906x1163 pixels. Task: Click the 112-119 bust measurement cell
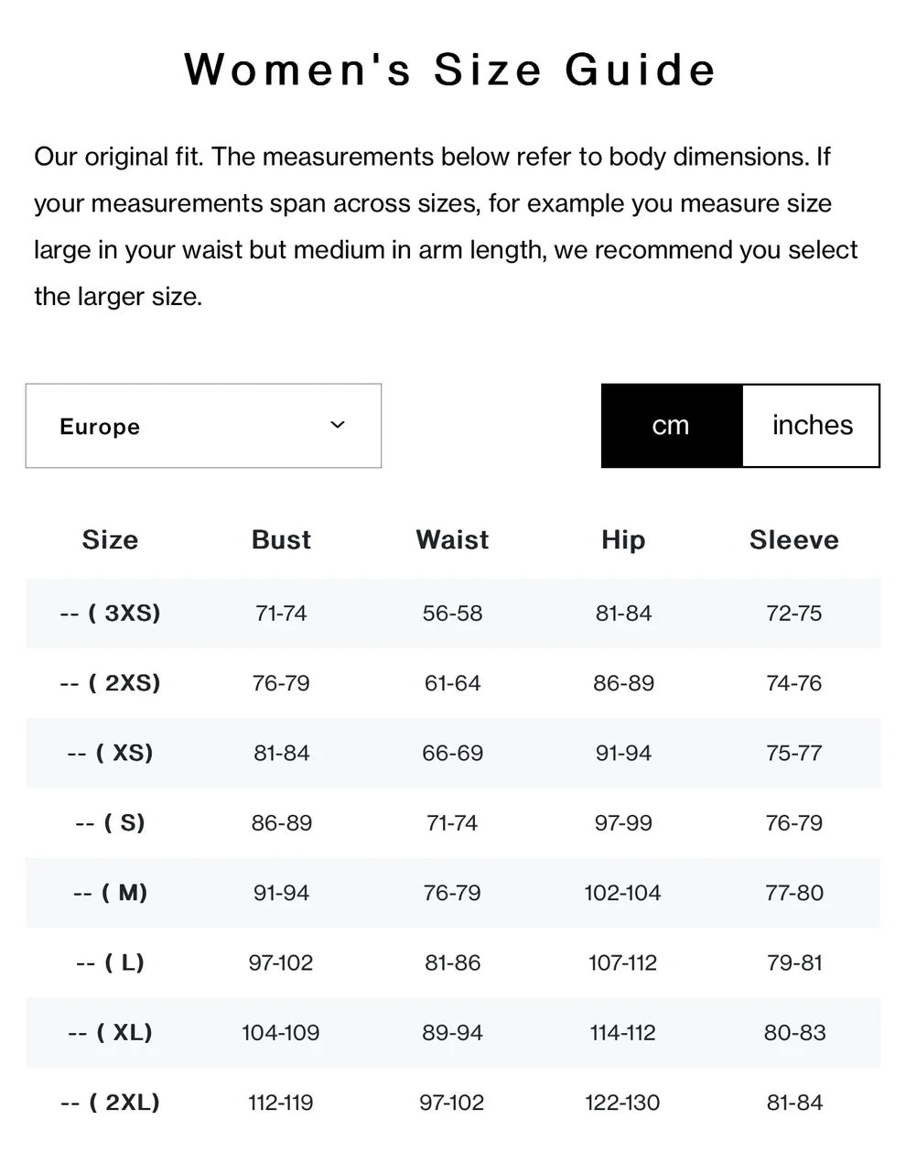pos(281,1103)
